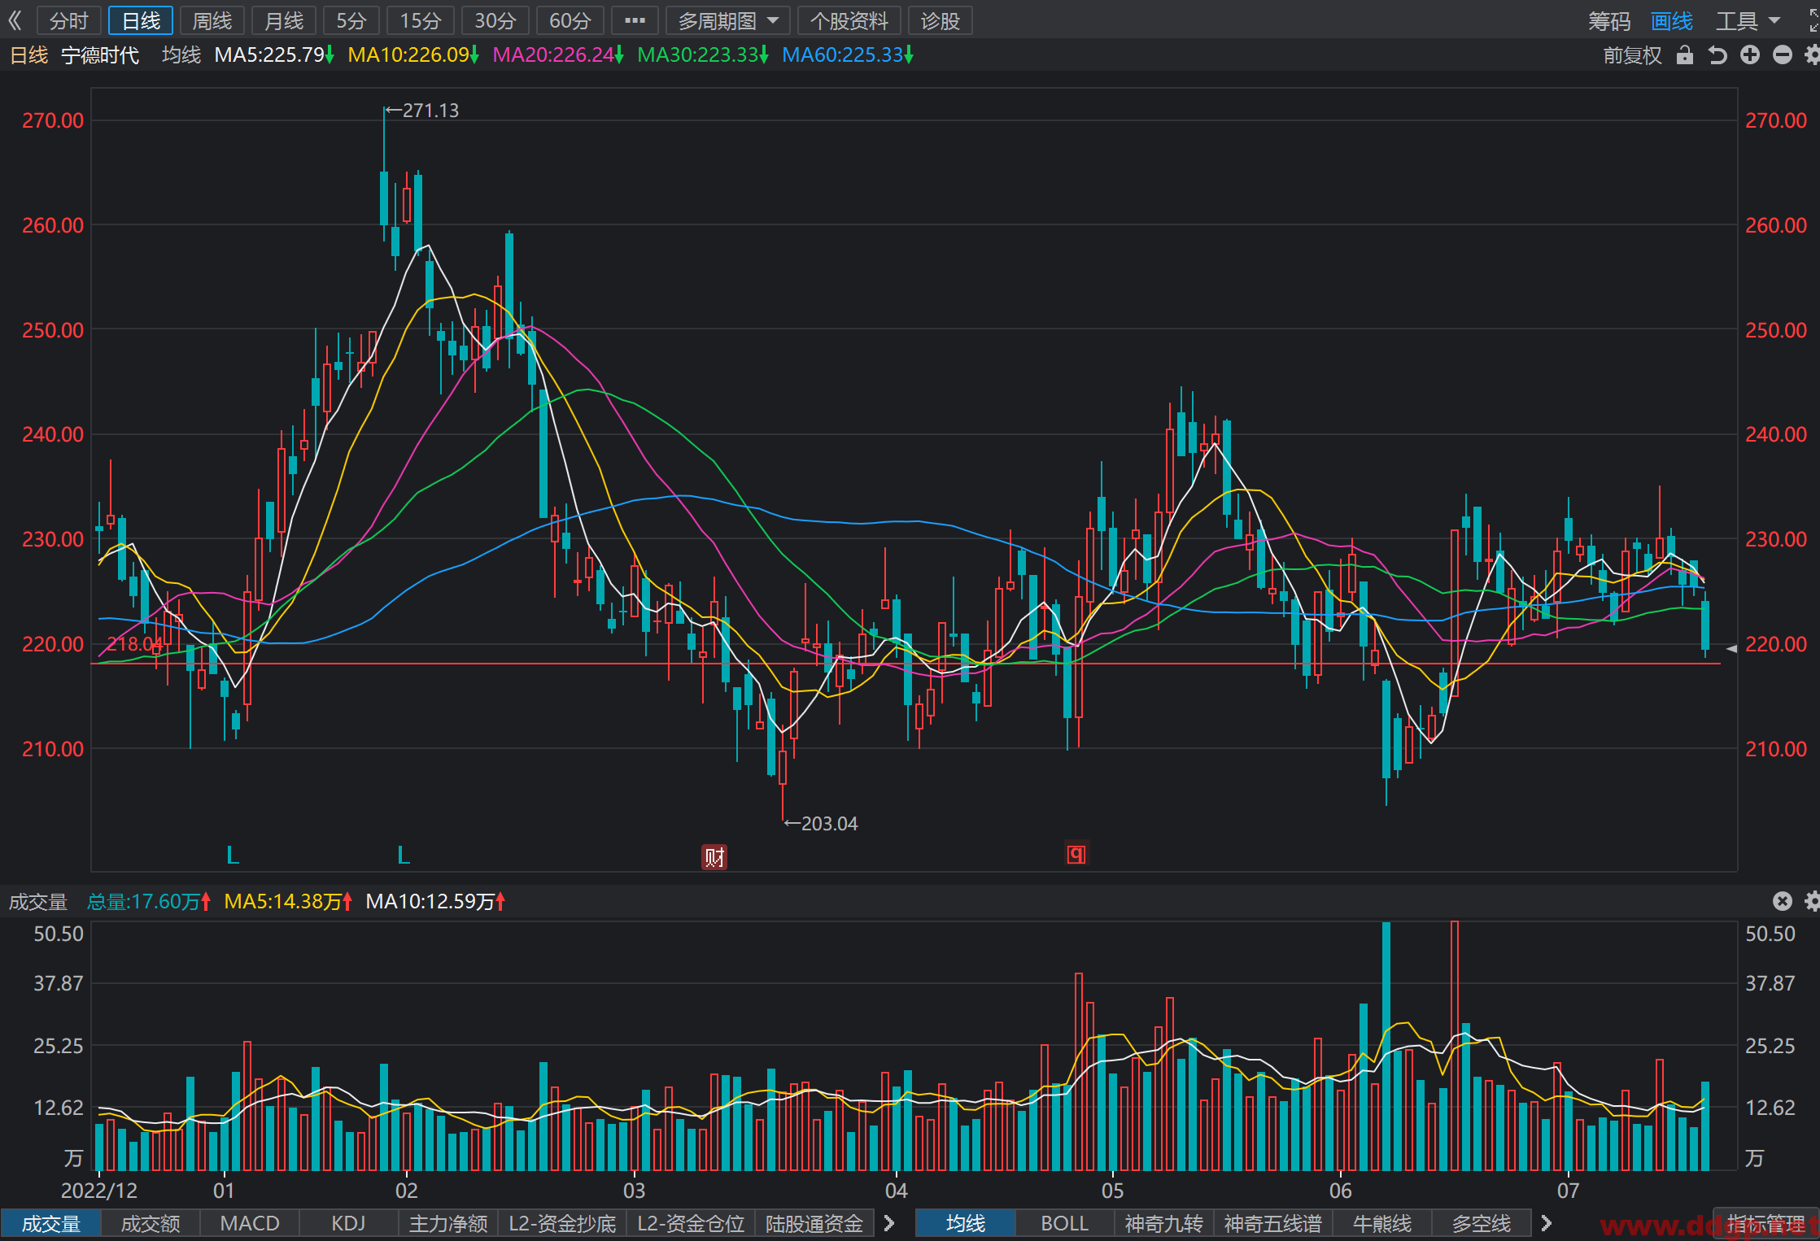Toggle the 画线 drawing mode
1820x1241 pixels.
1672,21
